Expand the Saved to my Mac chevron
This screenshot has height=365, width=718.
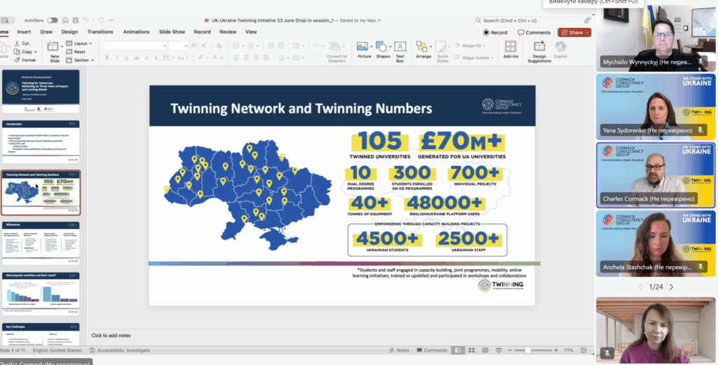[x=379, y=20]
